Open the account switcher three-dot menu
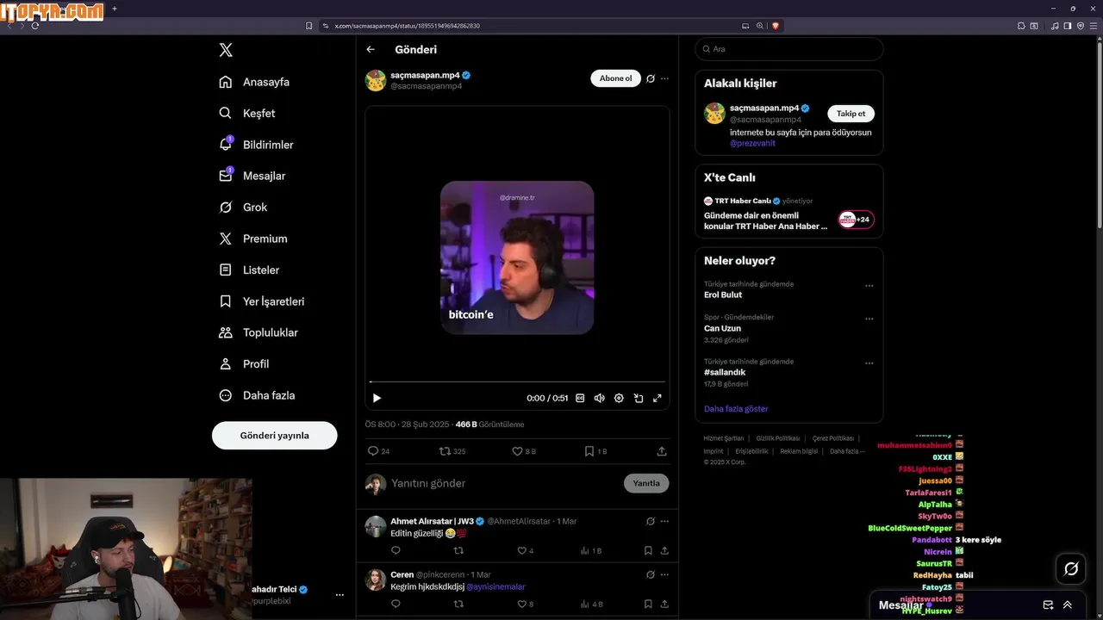 tap(340, 595)
